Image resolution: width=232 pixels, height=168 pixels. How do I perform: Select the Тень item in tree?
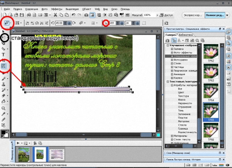point(181,111)
